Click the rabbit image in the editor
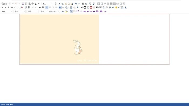189x106 pixels. (59, 39)
